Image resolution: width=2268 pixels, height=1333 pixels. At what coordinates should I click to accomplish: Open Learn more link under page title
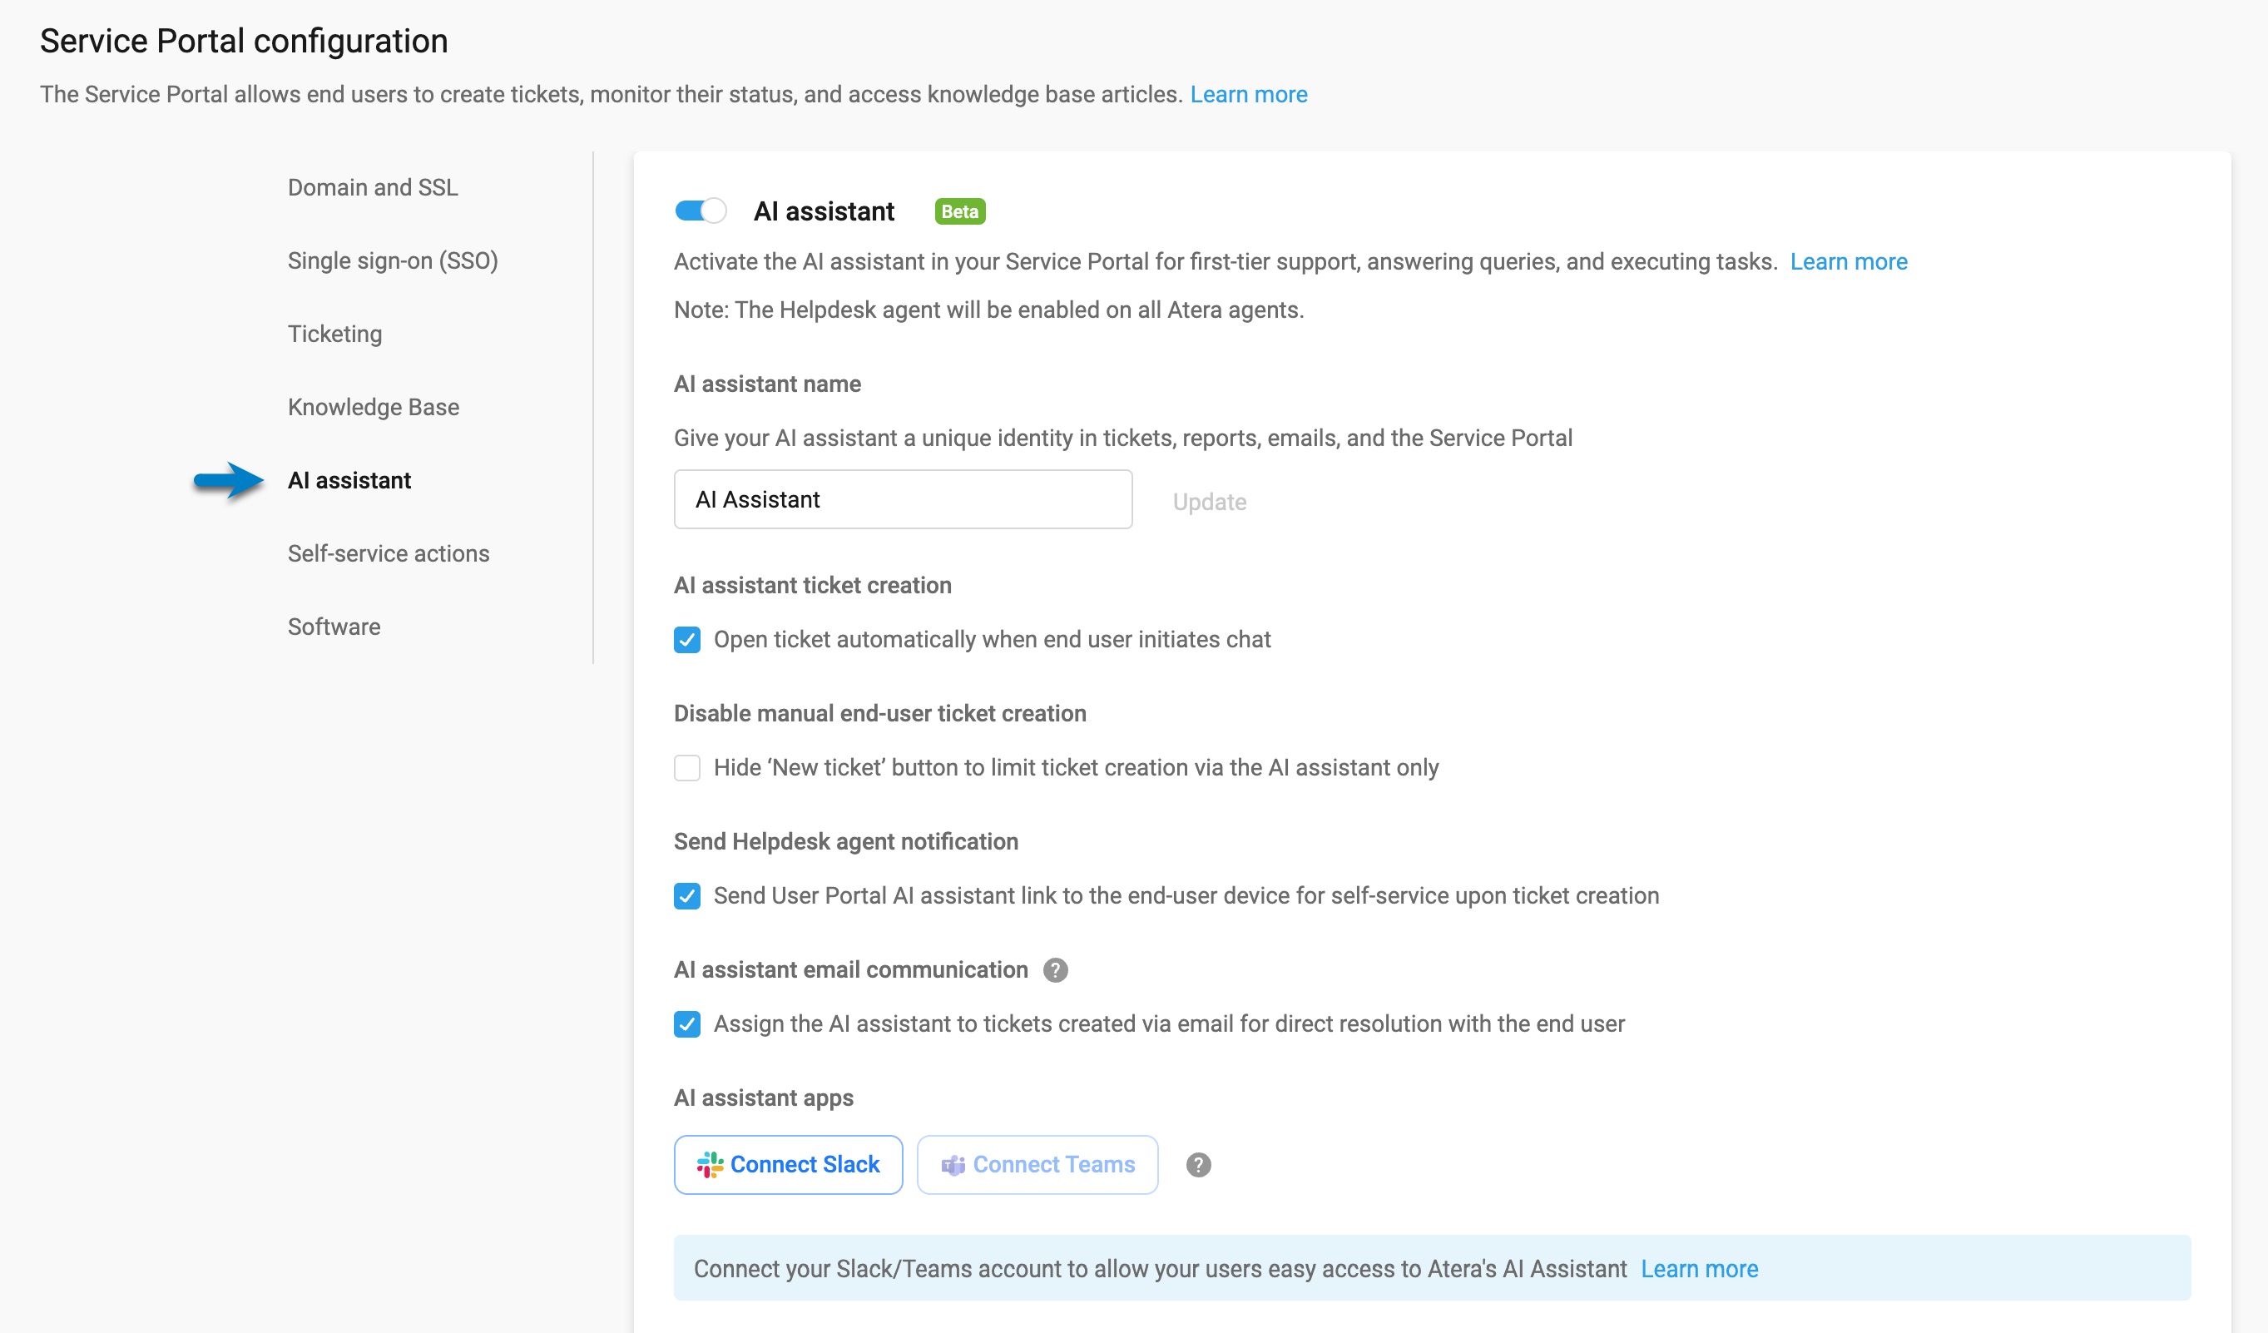(x=1248, y=95)
